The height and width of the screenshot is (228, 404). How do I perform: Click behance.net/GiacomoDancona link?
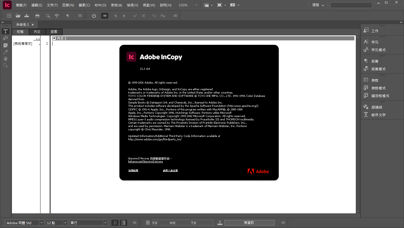145,162
